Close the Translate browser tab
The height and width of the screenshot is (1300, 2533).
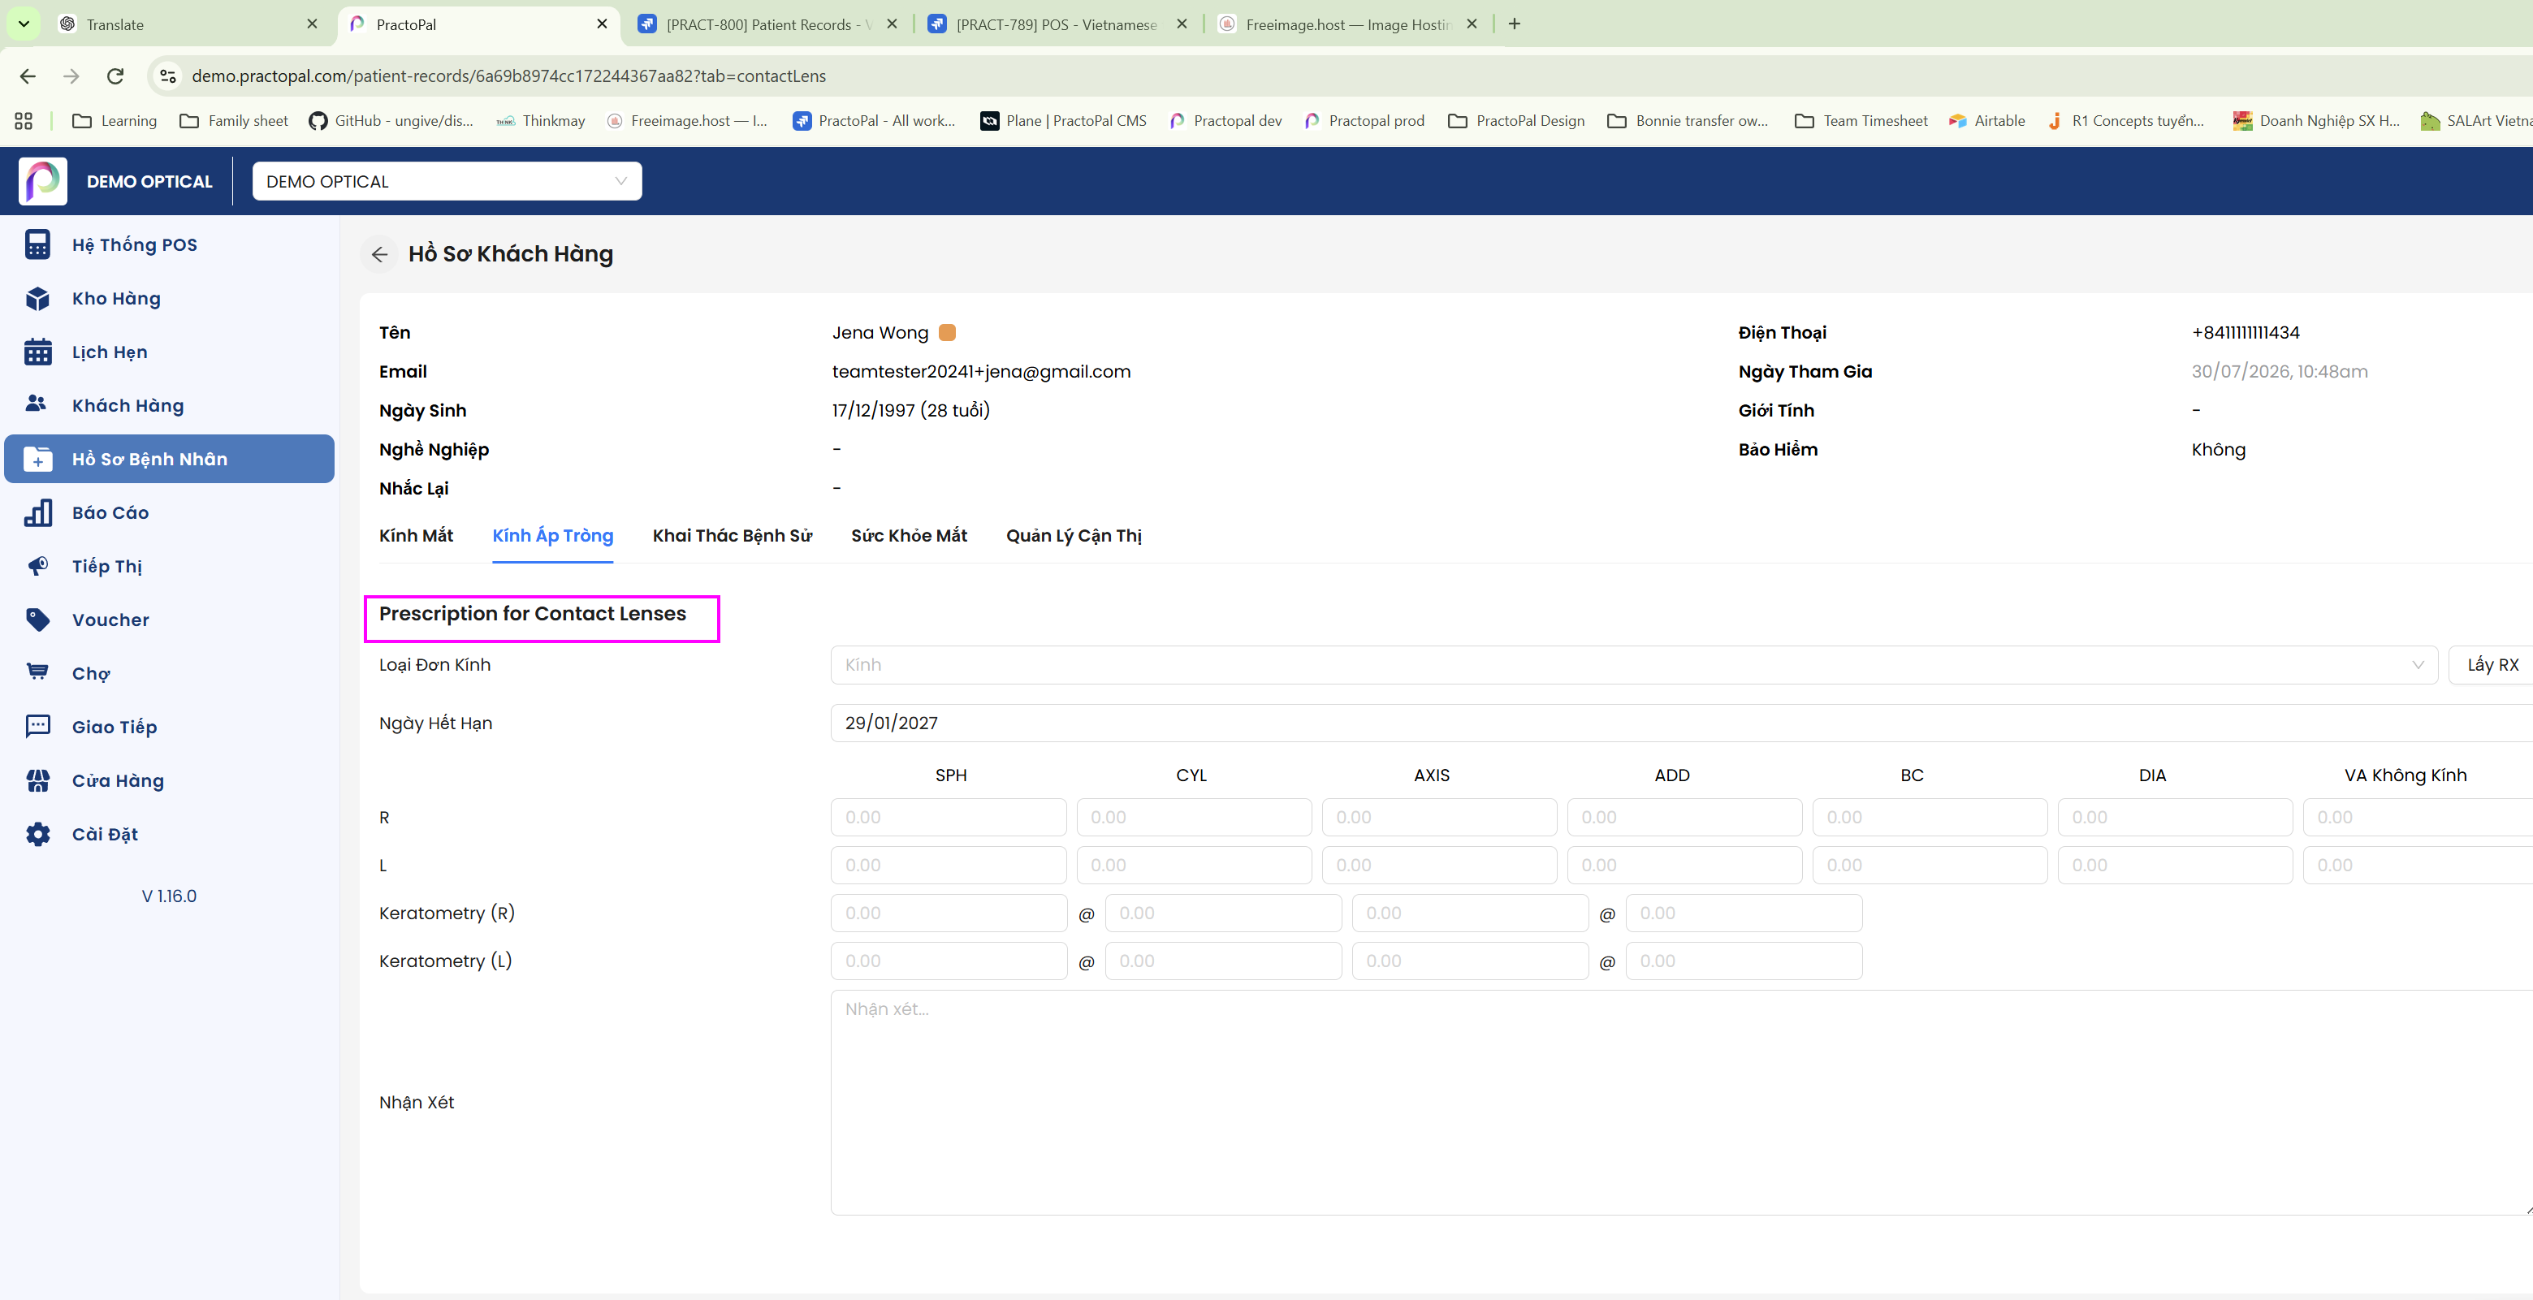(312, 24)
